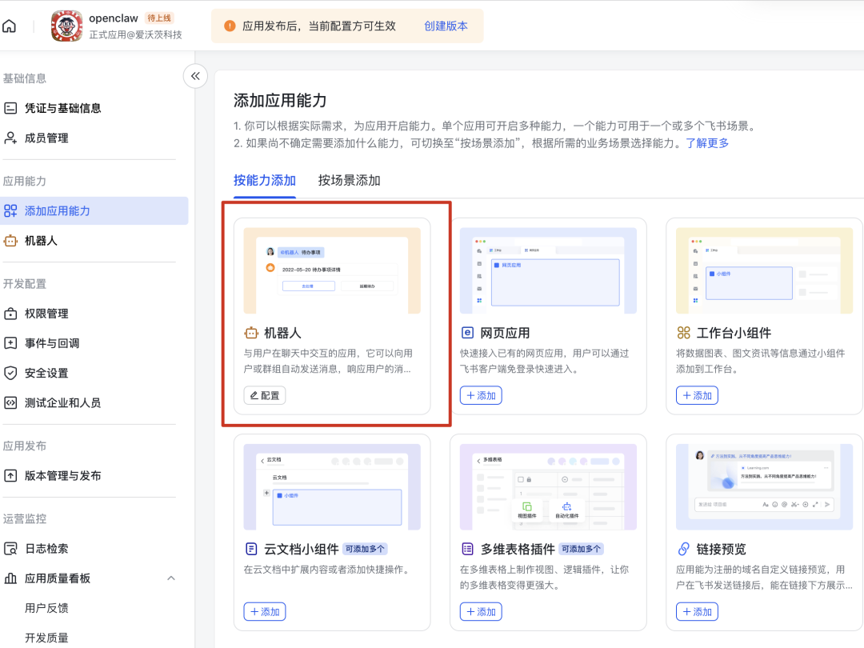Click 添加 on the 网页应用 card
Screen dimensions: 864x648
480,394
